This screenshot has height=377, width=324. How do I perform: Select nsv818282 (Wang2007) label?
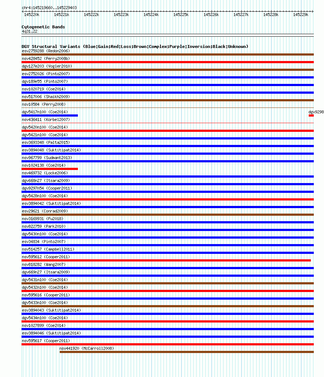tap(44, 264)
